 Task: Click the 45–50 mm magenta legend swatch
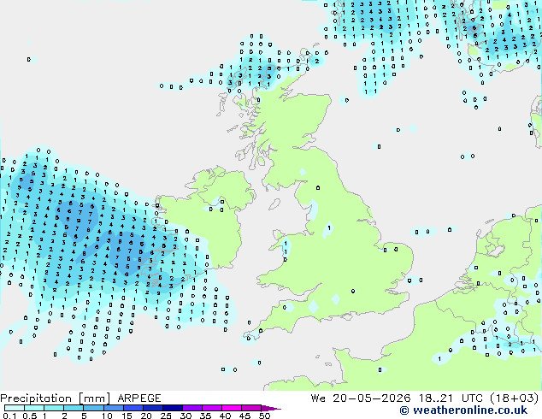point(251,408)
